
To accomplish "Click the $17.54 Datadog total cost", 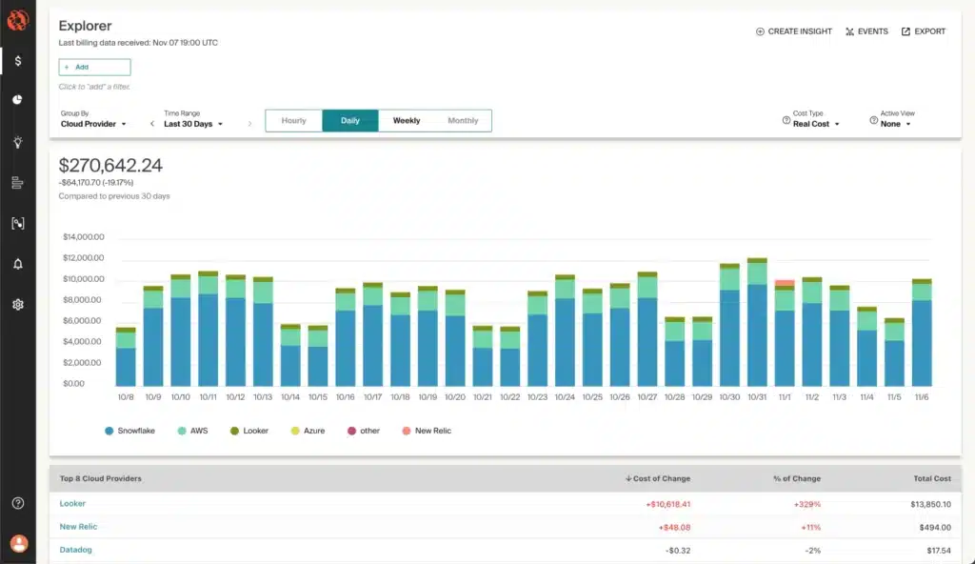I will pos(939,551).
